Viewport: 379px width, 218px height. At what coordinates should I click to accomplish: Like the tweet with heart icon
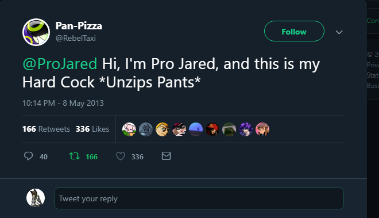click(121, 156)
